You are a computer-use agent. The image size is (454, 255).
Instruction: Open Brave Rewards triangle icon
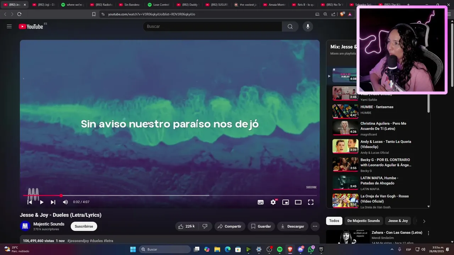(350, 14)
